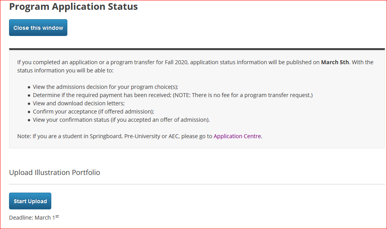Click the Close this window button
Viewport: 387px width, 229px height.
pos(38,28)
